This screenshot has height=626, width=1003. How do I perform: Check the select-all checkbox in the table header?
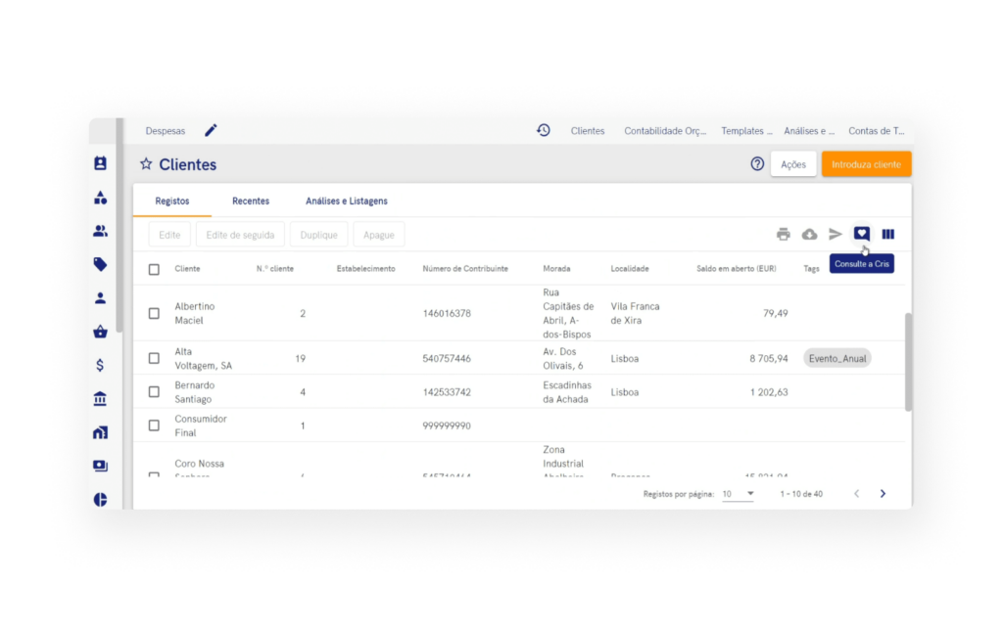coord(153,269)
